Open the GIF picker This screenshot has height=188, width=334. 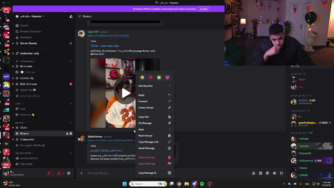point(260,173)
